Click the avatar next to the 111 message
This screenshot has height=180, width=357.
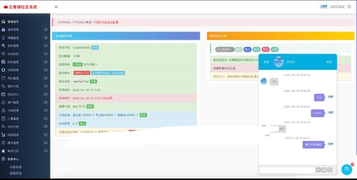263,82
